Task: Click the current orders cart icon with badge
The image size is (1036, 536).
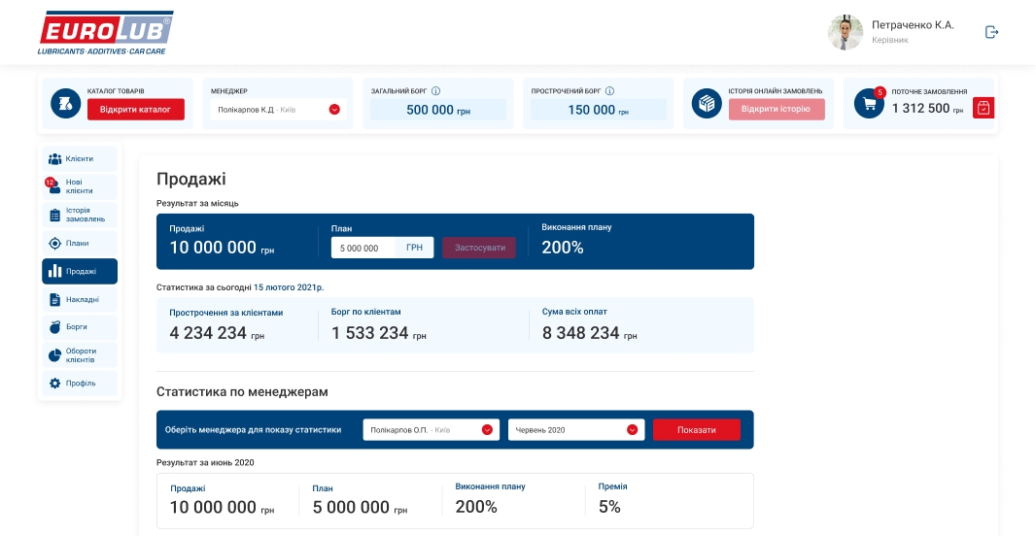Action: tap(869, 104)
